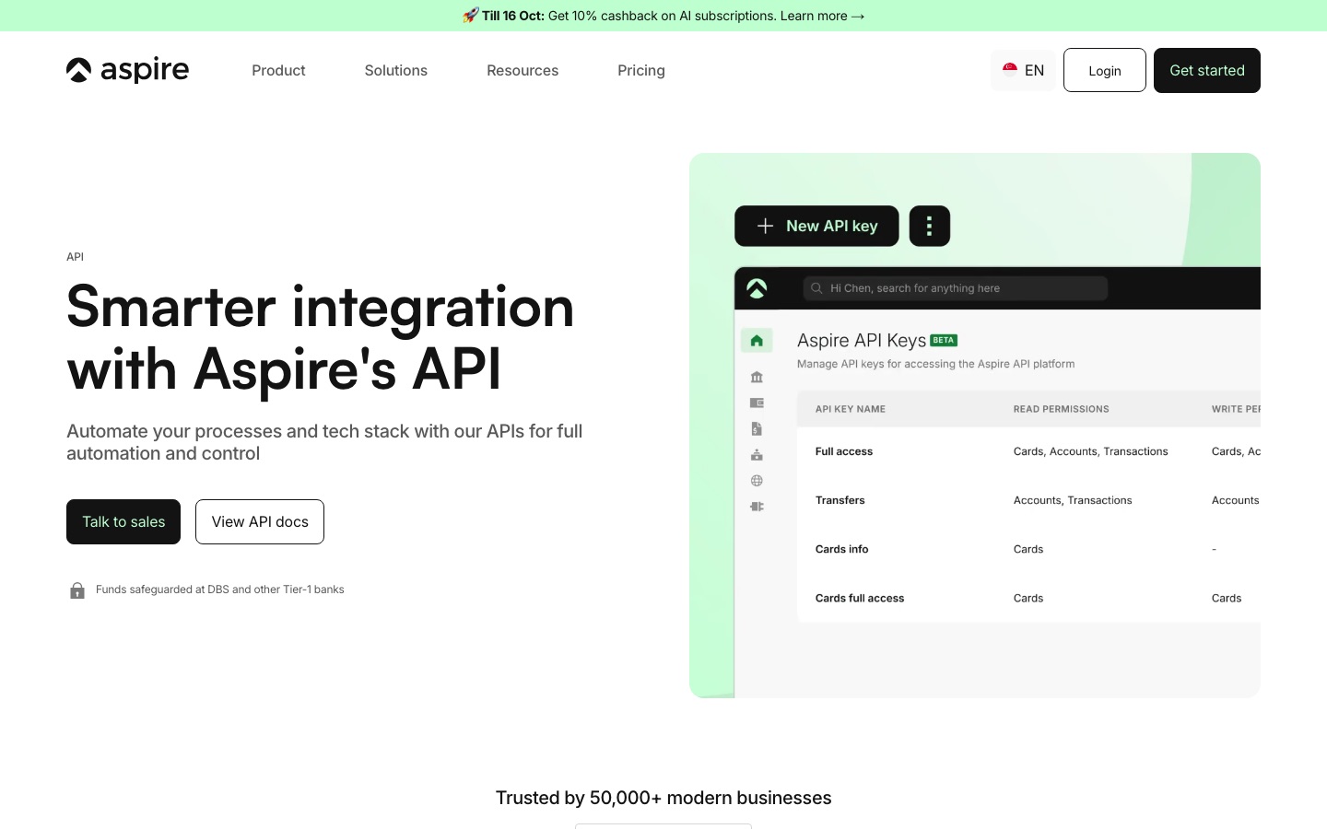Open View API docs

[260, 521]
